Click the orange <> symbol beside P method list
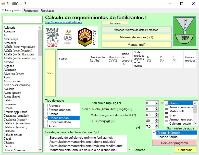Image resolution: width=199 pixels, height=155 pixels. click(162, 103)
